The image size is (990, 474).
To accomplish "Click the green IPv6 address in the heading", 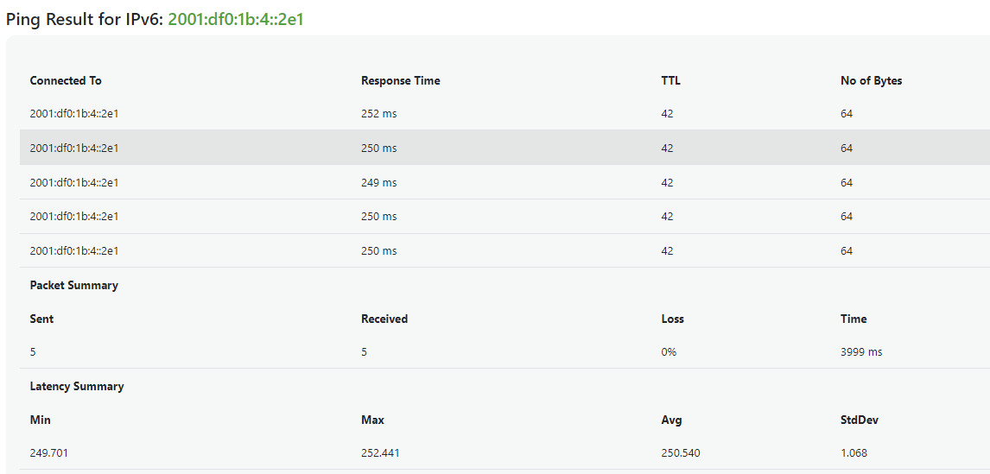I will tap(236, 19).
